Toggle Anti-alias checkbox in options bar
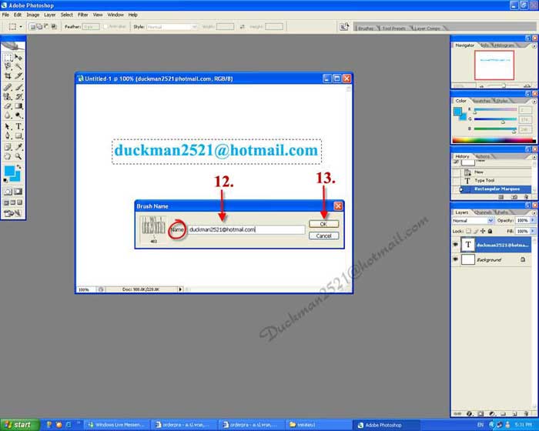This screenshot has width=539, height=431. point(105,26)
